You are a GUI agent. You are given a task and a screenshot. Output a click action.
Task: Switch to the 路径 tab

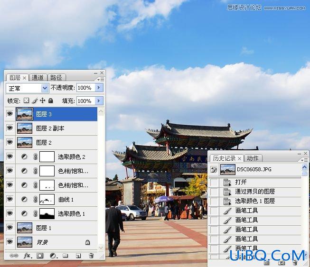point(56,78)
